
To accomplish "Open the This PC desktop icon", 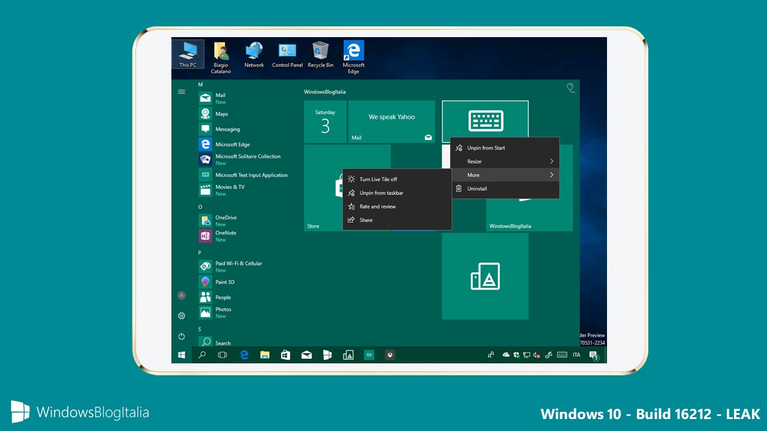I will 188,54.
